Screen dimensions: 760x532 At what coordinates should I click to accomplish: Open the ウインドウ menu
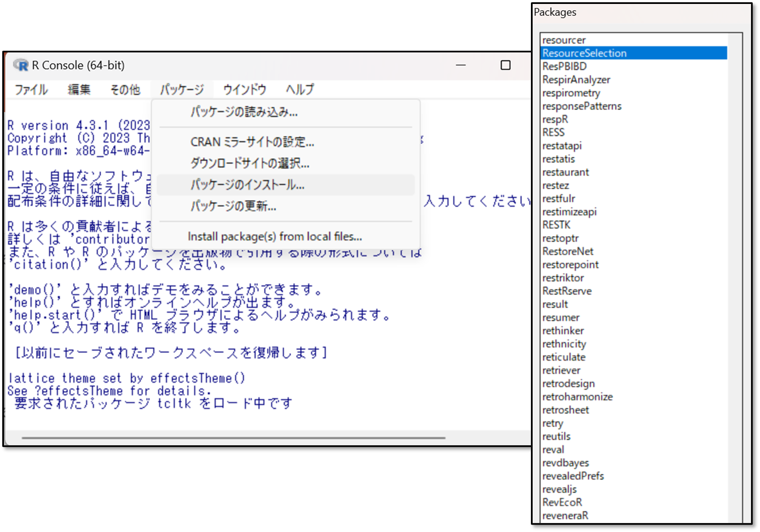click(244, 90)
